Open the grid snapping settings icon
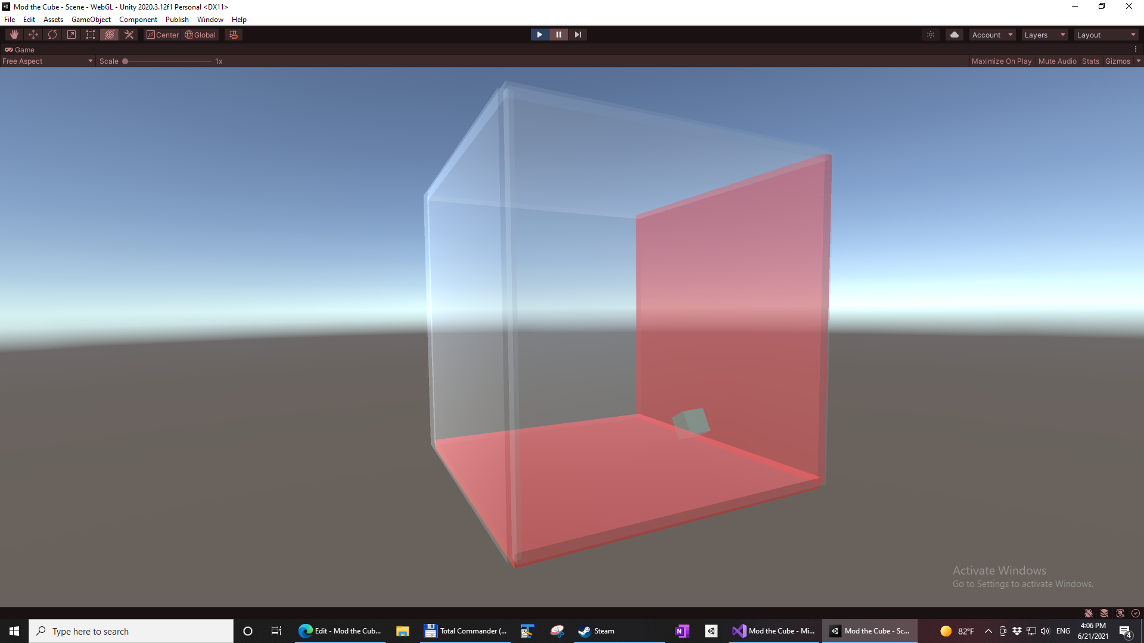1144x643 pixels. [x=233, y=35]
